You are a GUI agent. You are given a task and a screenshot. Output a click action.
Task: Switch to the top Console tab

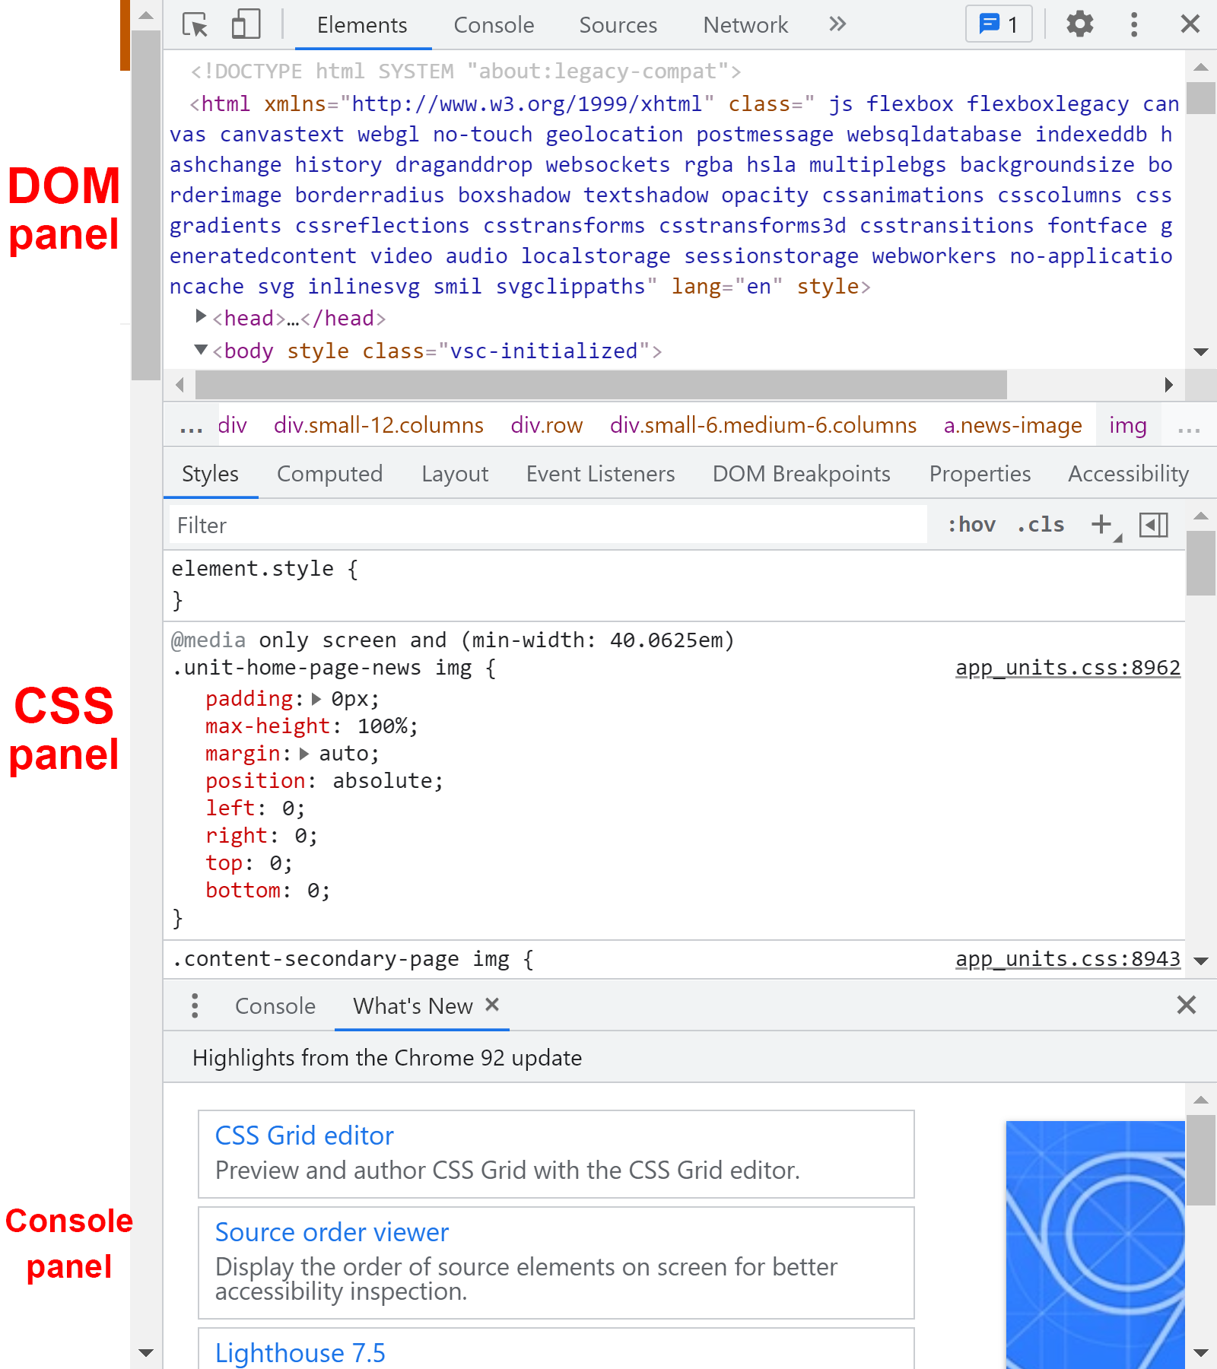[x=494, y=25]
